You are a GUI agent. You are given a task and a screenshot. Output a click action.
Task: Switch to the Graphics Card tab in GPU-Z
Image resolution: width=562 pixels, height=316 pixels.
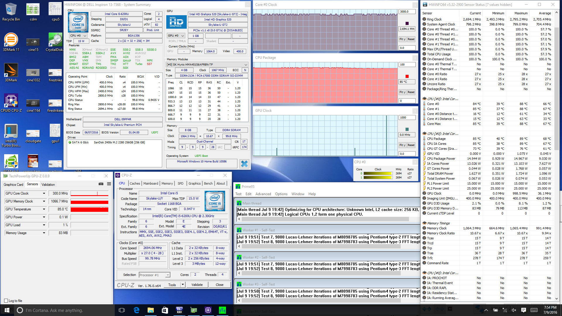(13, 185)
